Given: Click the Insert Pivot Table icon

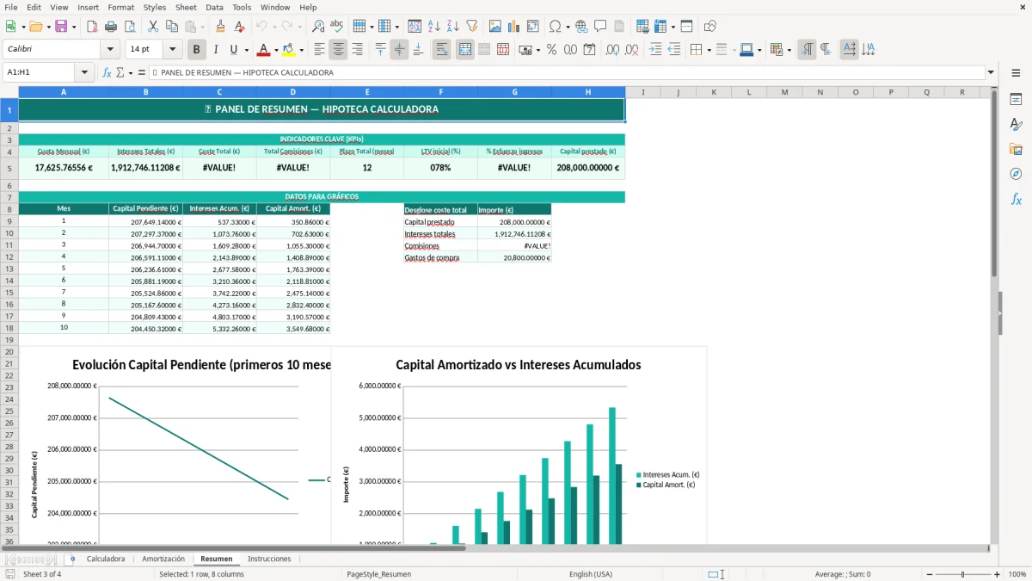Looking at the screenshot, I should click(533, 27).
